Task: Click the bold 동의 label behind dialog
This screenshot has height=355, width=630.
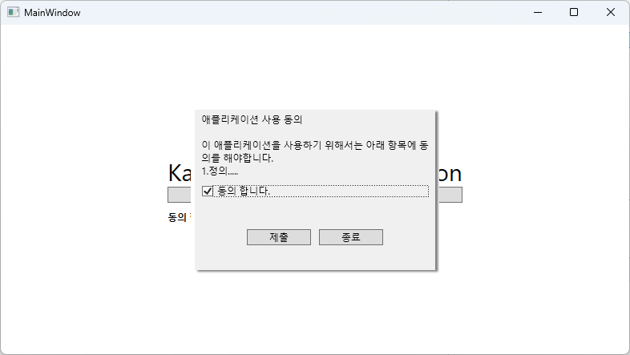Action: [177, 217]
